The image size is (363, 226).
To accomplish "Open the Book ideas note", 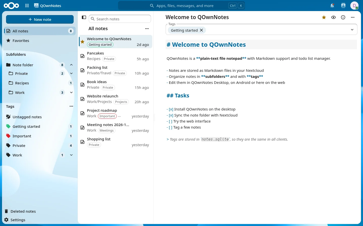I will pyautogui.click(x=116, y=85).
